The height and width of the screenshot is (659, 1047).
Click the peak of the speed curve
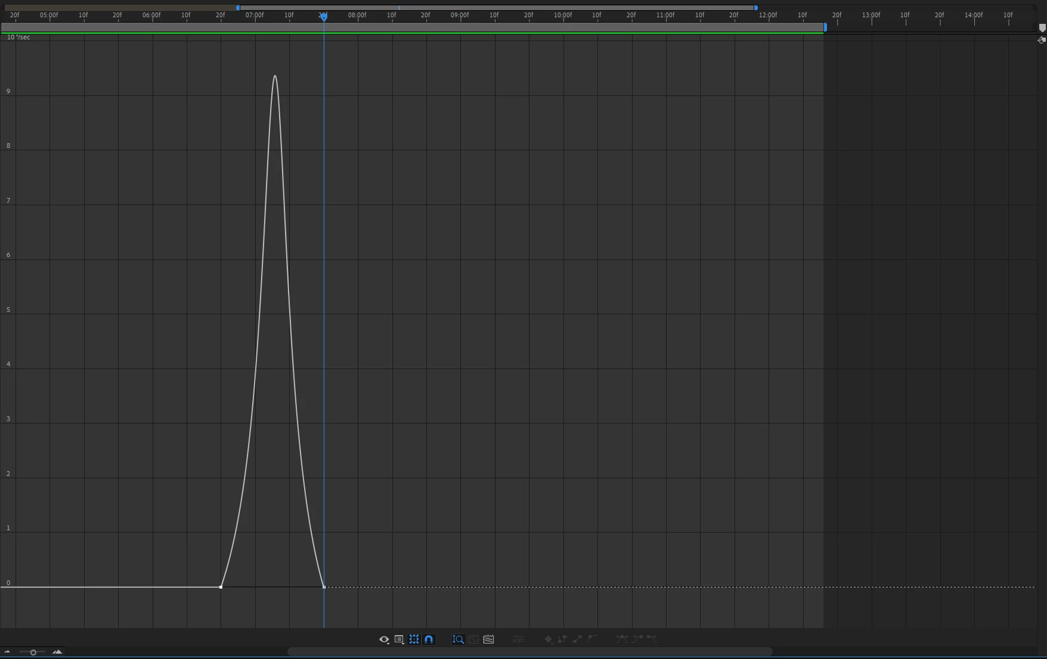[275, 76]
